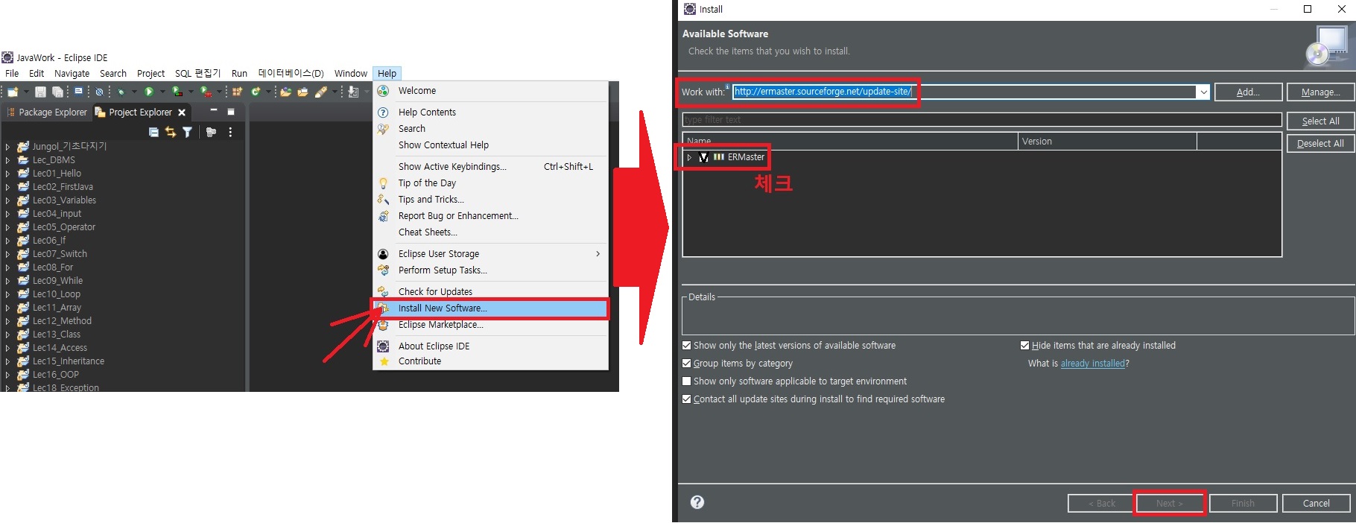
Task: Click the New Java Package icon
Action: click(237, 92)
